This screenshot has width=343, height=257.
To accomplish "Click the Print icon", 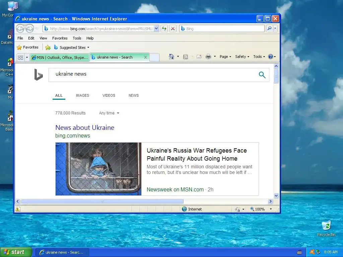I will (x=208, y=57).
